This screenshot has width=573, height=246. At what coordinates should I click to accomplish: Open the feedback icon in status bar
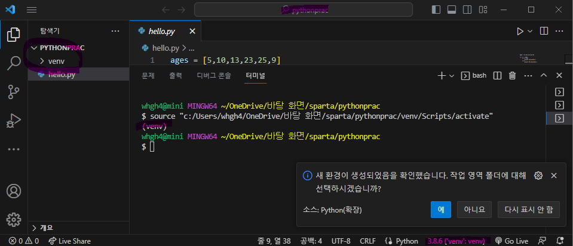coord(543,241)
